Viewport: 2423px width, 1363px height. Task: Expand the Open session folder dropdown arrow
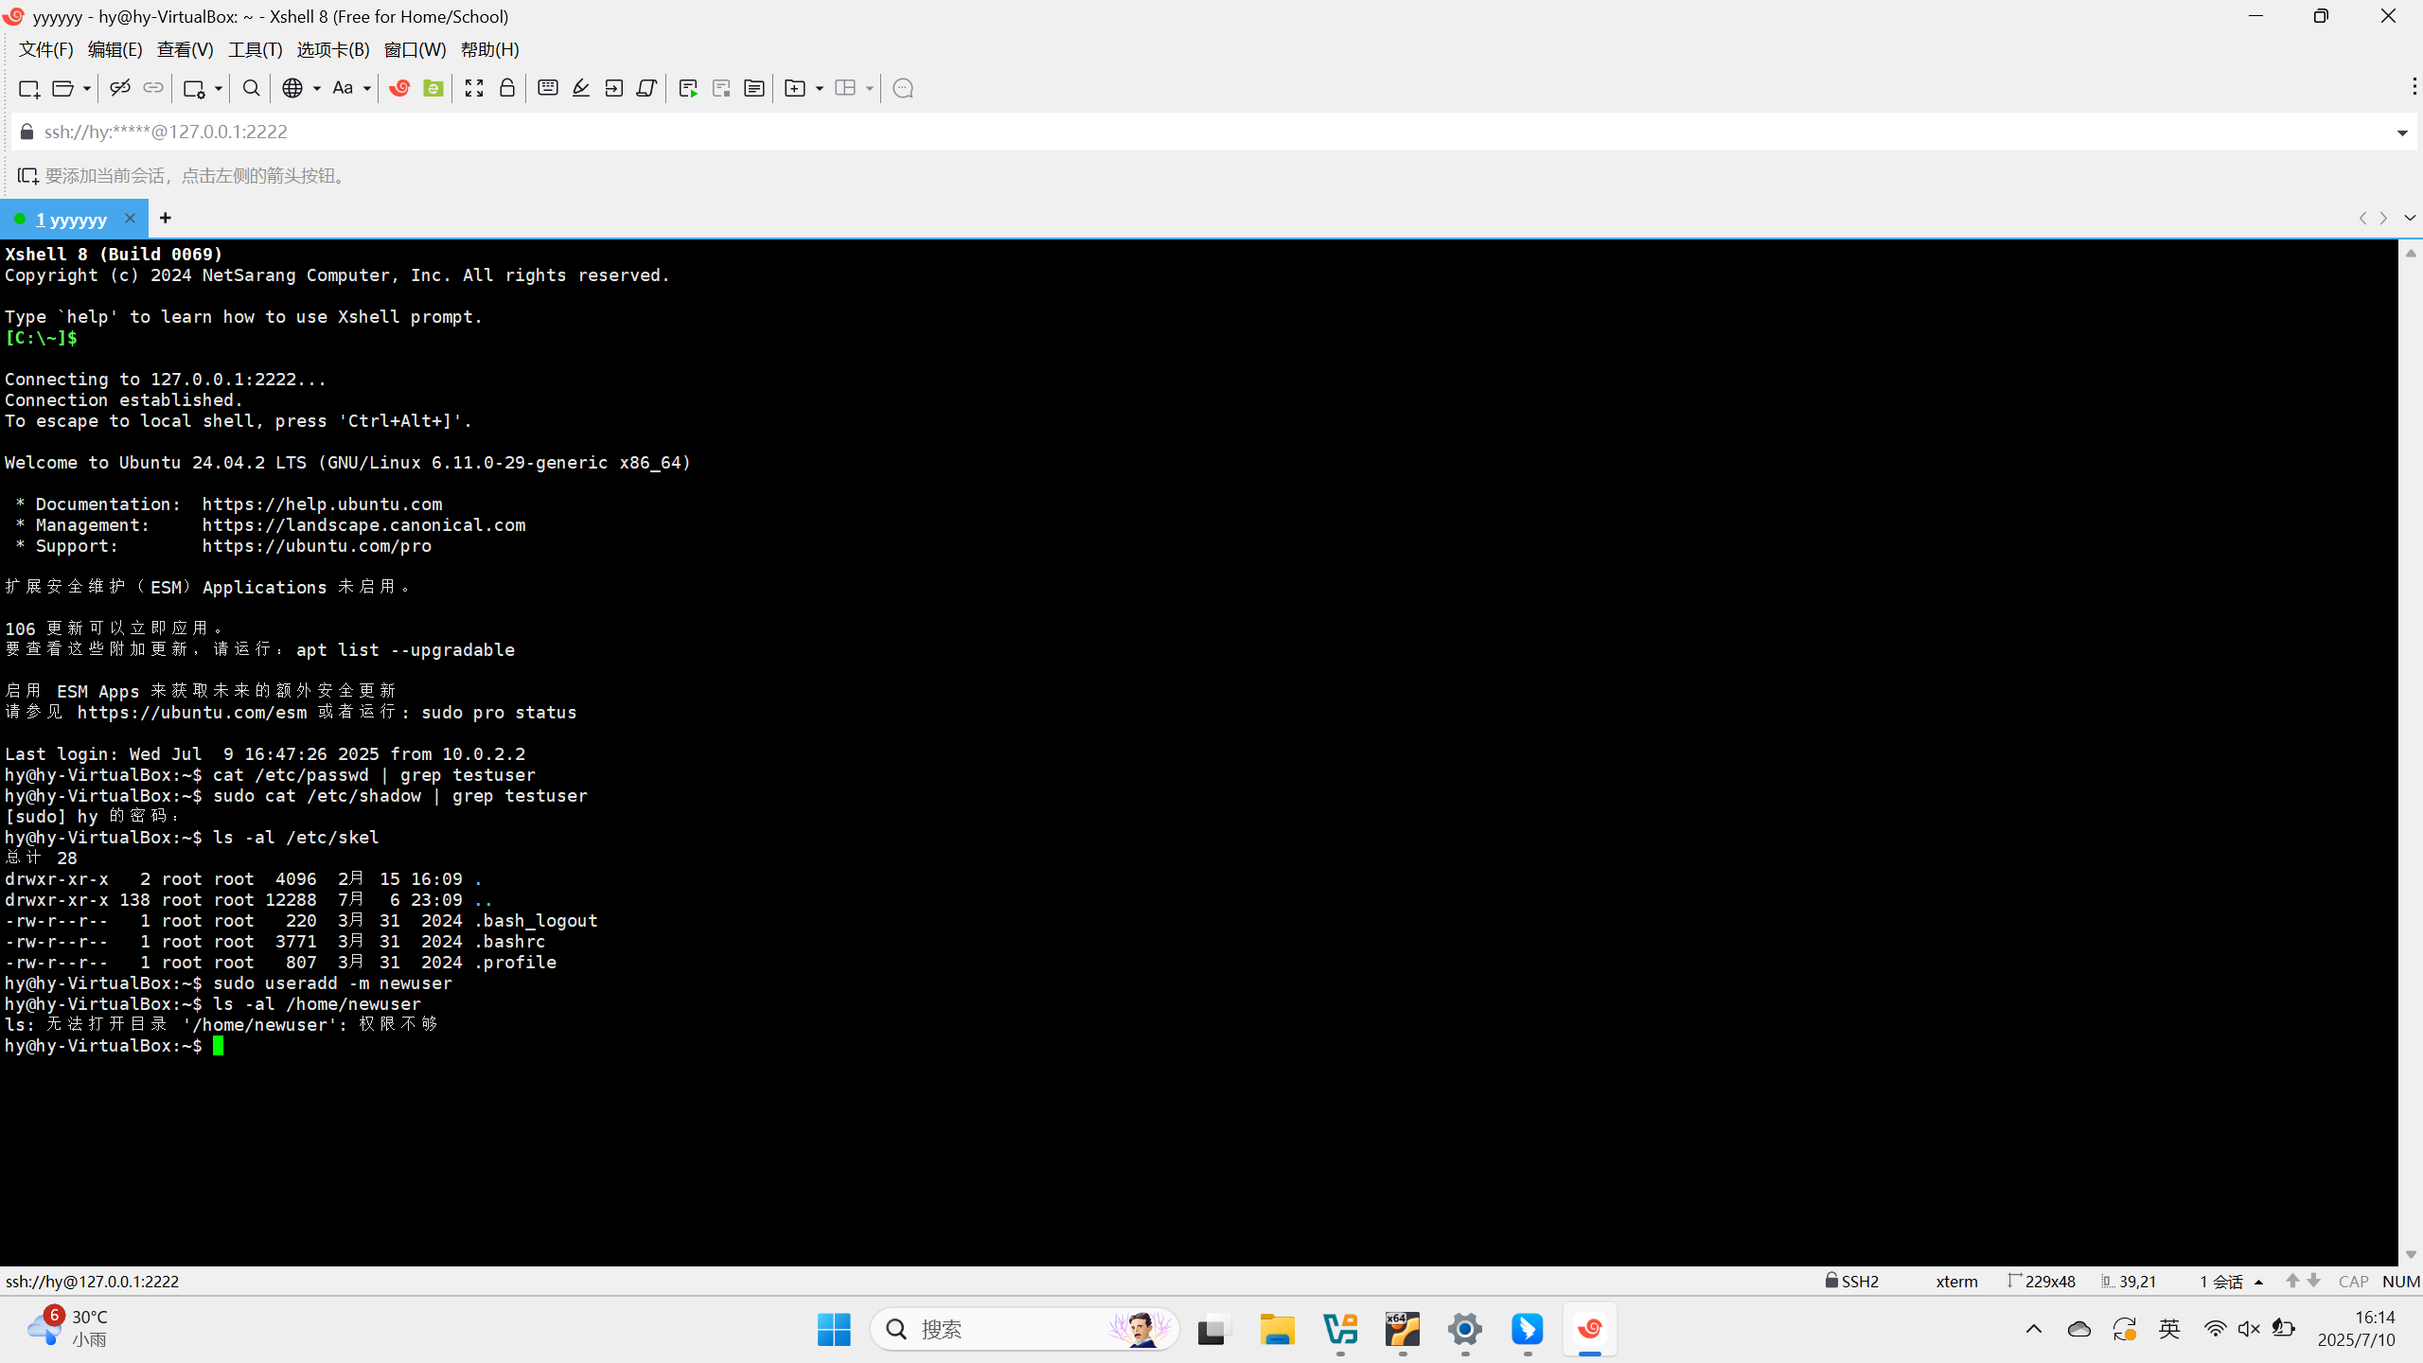pyautogui.click(x=86, y=88)
